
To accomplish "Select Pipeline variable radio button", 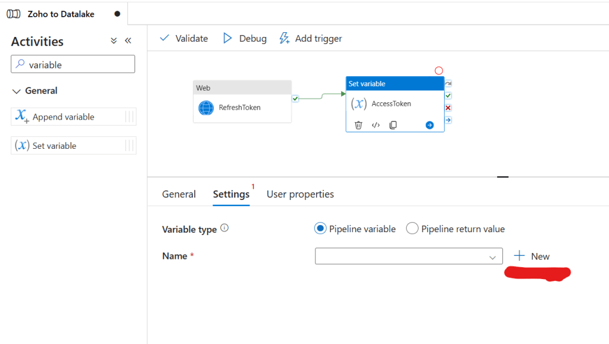I will coord(320,229).
